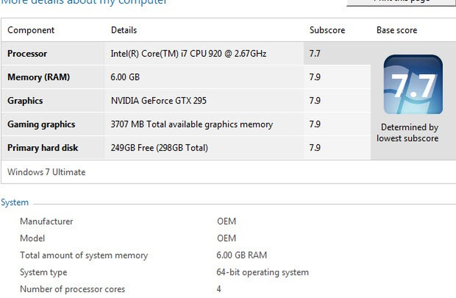
Task: Click the System section heading
Action: pyautogui.click(x=14, y=202)
